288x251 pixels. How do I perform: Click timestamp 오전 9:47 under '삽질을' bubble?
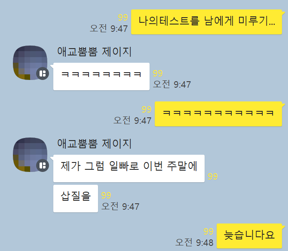120,206
